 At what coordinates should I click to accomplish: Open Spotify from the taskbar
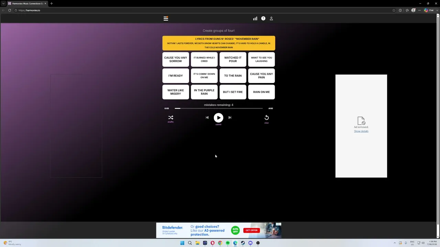(228, 243)
